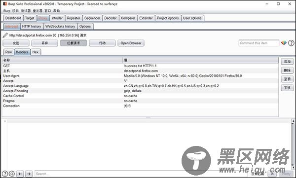Open the 项目 menu
Screen dimensions: 296x178
[15, 11]
